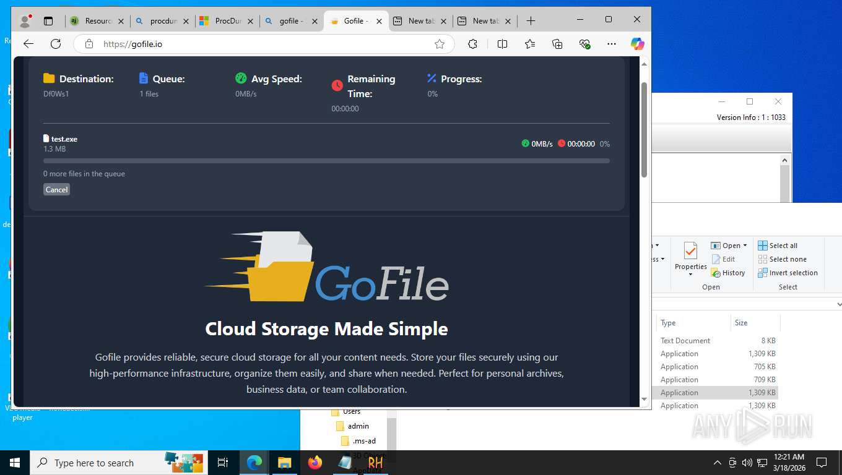Open File Explorer from taskbar

pos(284,463)
